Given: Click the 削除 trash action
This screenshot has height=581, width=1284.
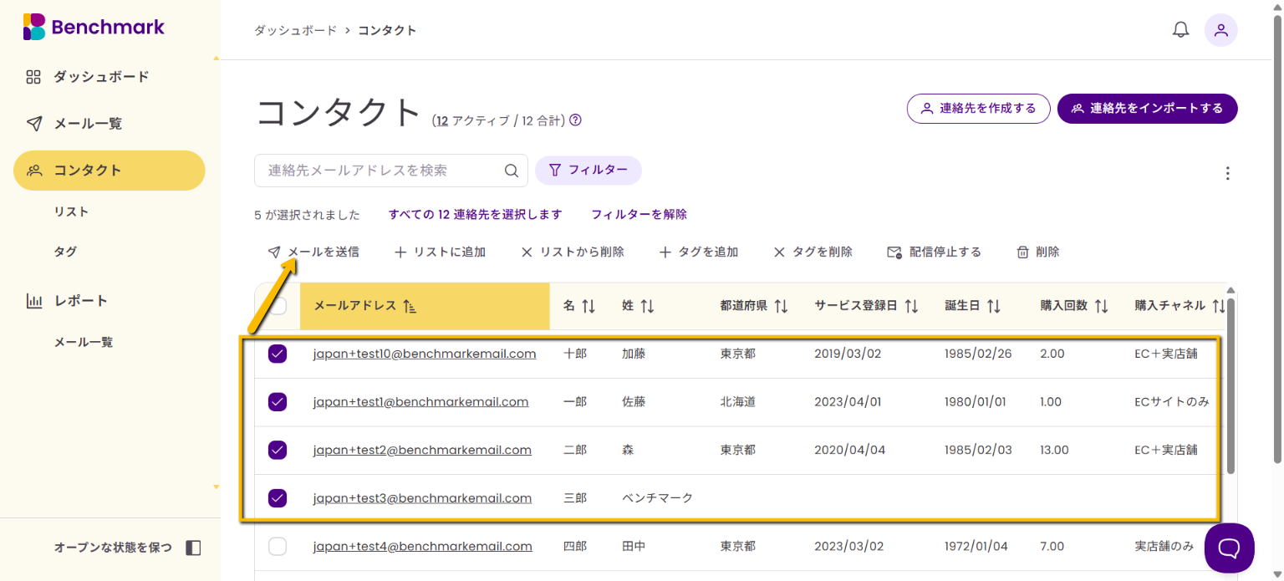Looking at the screenshot, I should pyautogui.click(x=1037, y=252).
